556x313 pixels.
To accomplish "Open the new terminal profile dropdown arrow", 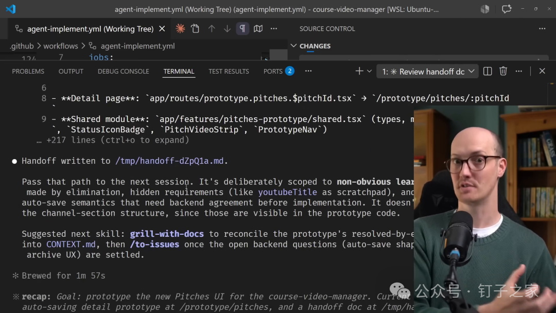I will click(370, 71).
